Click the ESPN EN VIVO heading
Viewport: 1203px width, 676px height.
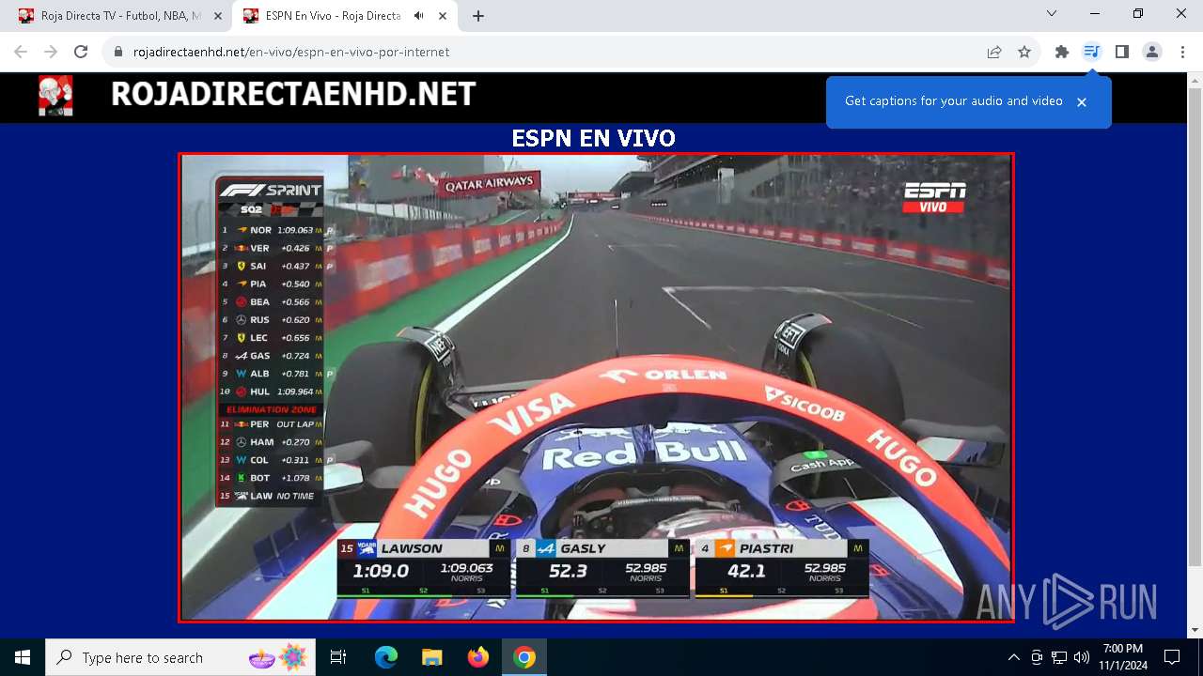593,139
